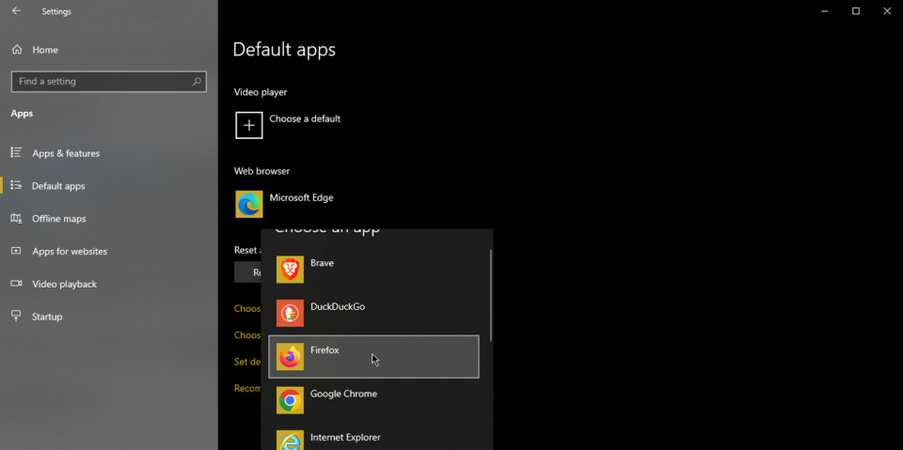Image resolution: width=903 pixels, height=450 pixels.
Task: Choose the Internet Explorer icon
Action: pyautogui.click(x=290, y=440)
